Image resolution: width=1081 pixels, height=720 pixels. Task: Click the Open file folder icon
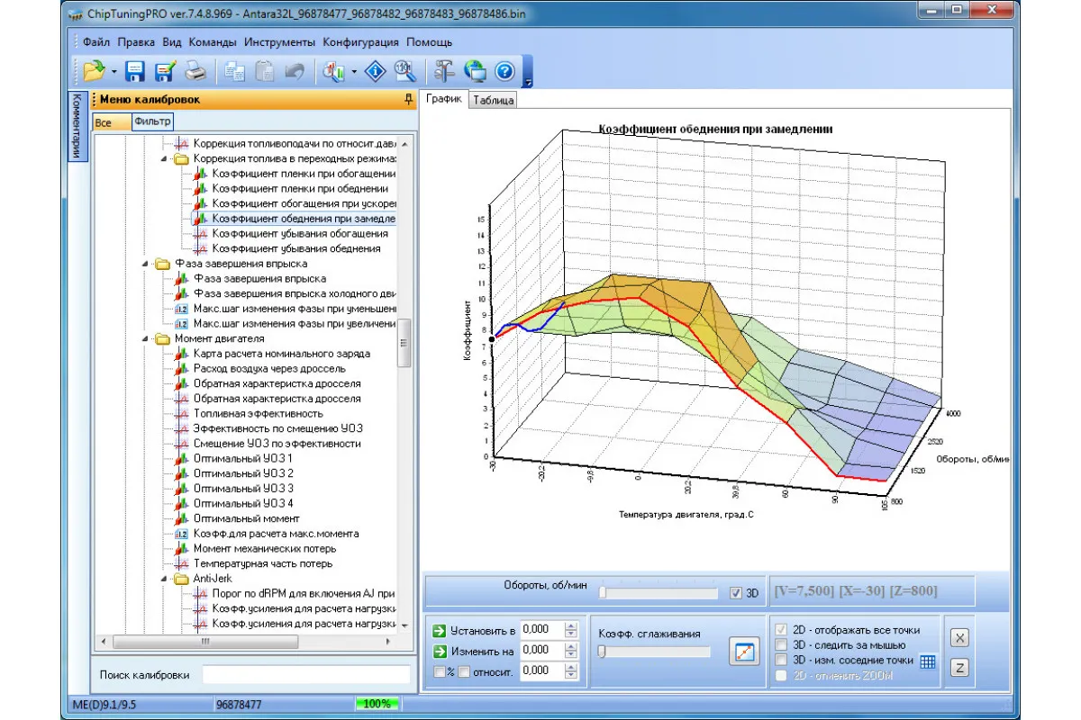pyautogui.click(x=94, y=70)
